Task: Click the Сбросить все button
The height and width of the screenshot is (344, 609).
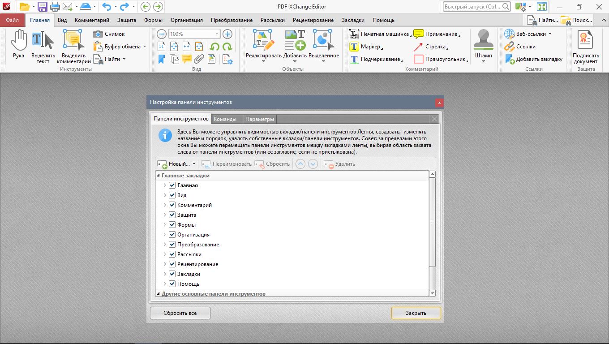Action: (180, 313)
